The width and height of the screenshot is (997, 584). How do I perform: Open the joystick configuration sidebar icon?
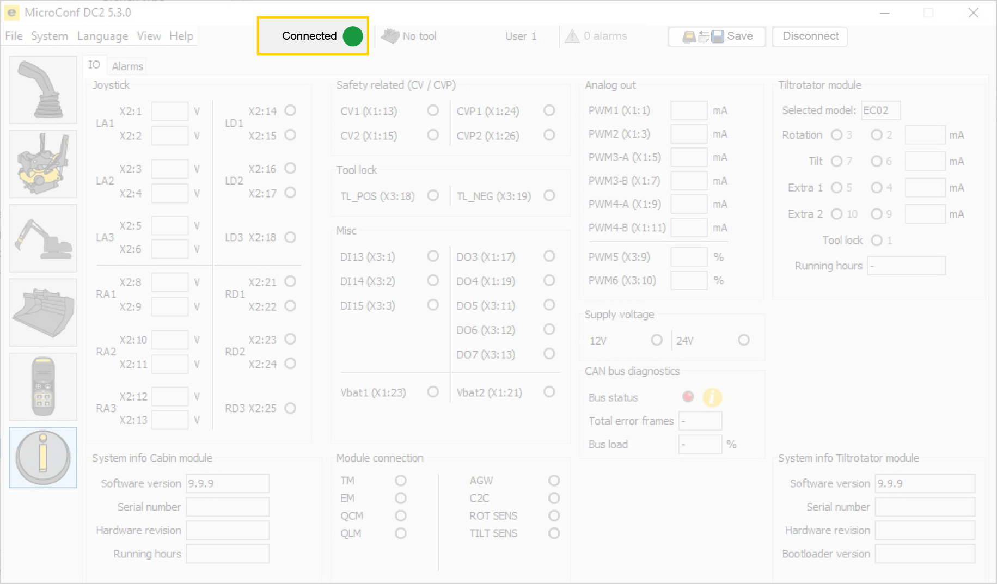pyautogui.click(x=43, y=90)
